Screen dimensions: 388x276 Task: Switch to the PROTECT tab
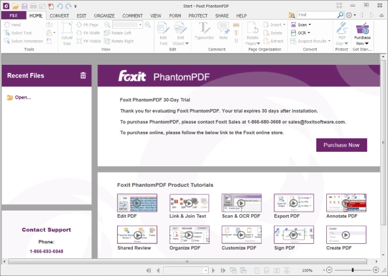coord(198,16)
